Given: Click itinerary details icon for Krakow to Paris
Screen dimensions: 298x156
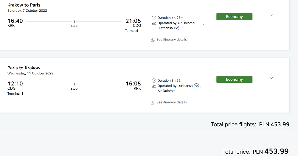Looking at the screenshot, I should coord(153,40).
